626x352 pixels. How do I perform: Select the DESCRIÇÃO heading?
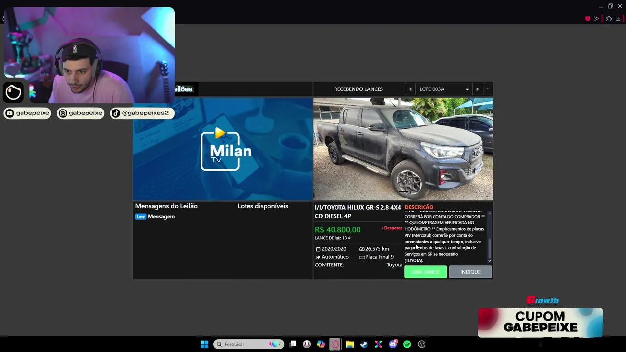pos(419,207)
